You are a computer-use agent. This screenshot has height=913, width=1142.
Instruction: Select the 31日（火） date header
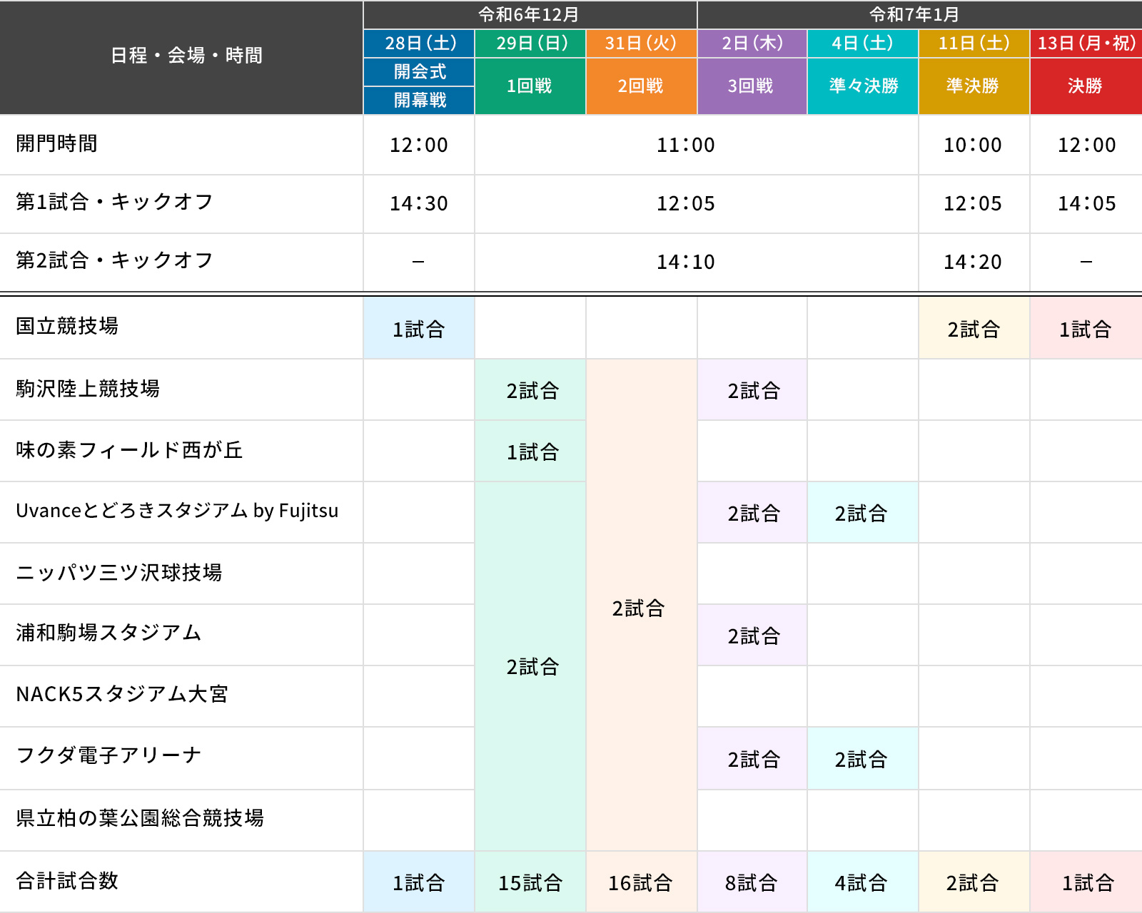click(x=641, y=43)
